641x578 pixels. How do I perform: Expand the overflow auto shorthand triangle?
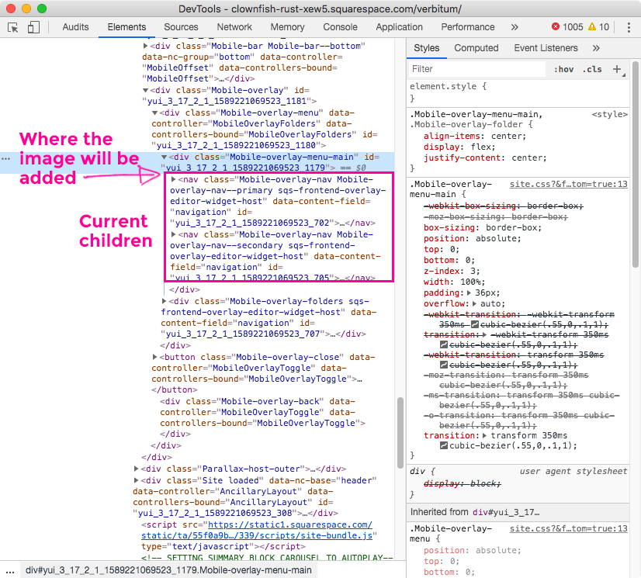click(474, 303)
